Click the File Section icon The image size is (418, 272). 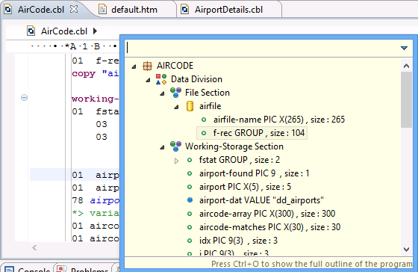(175, 93)
